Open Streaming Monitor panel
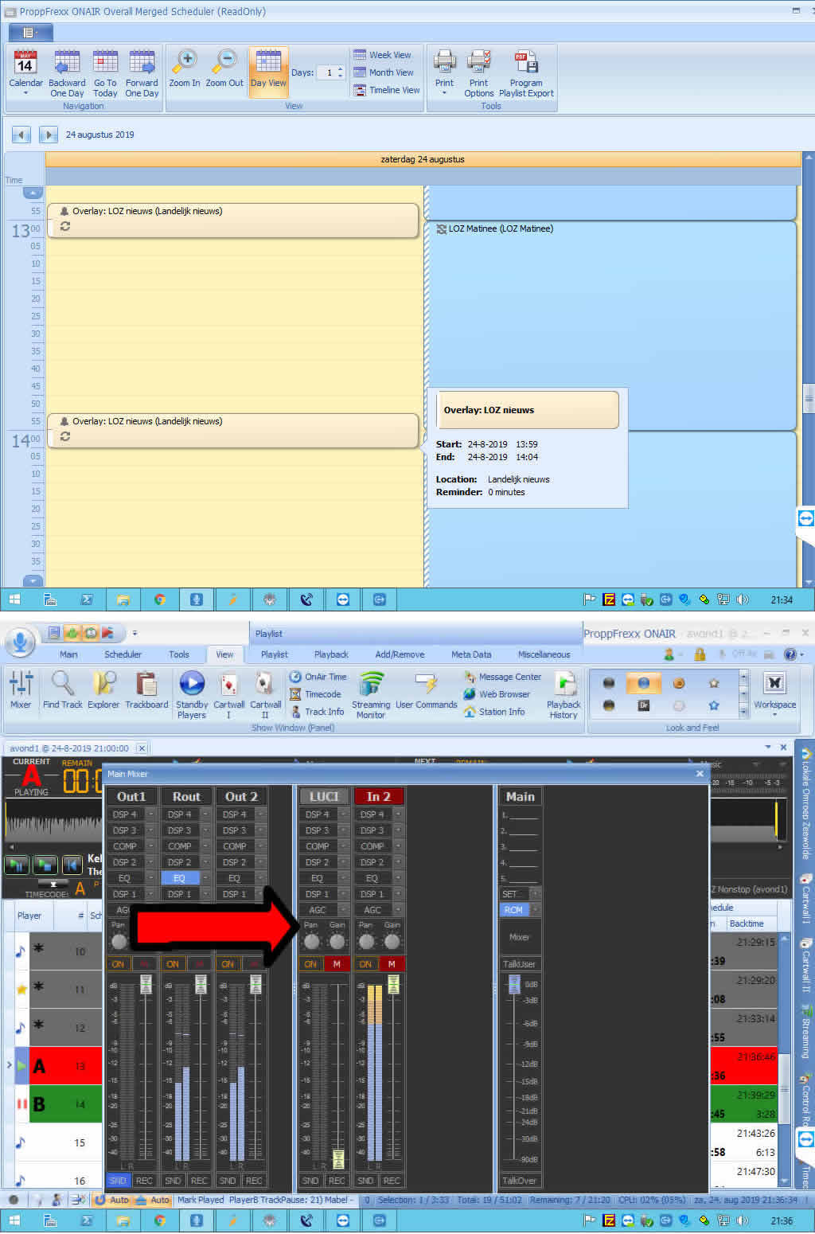815x1234 pixels. pyautogui.click(x=371, y=694)
